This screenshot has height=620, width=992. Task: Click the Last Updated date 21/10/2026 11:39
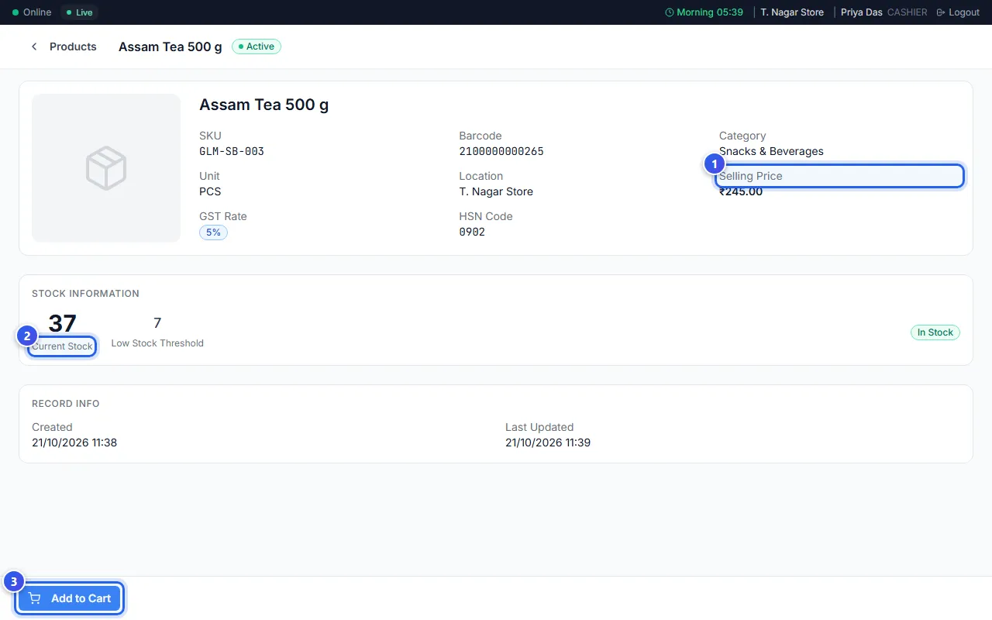[548, 443]
